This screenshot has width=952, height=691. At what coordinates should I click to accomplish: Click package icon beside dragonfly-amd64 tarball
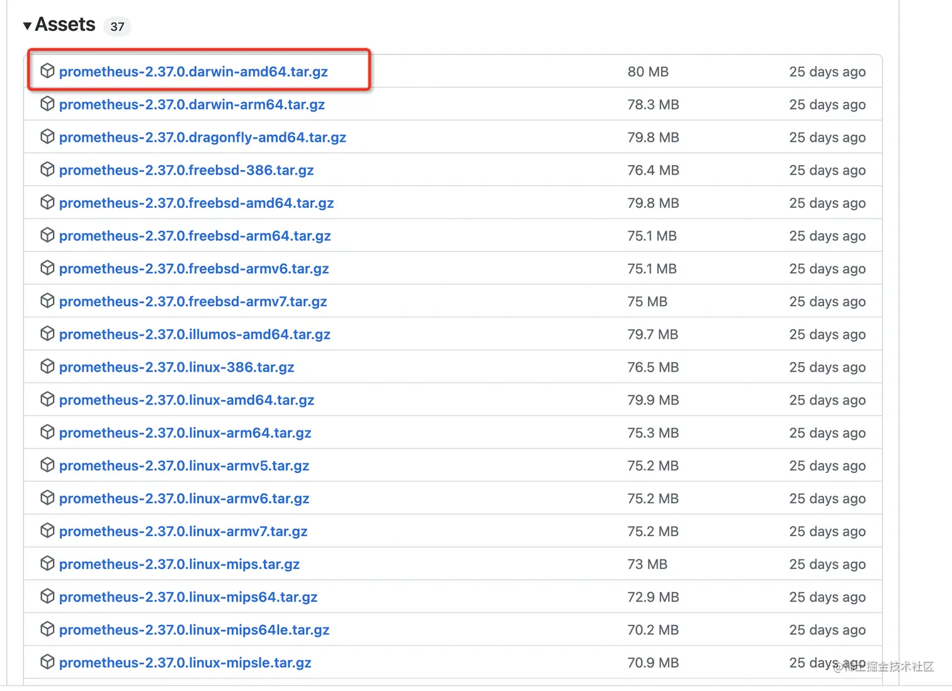(x=47, y=137)
